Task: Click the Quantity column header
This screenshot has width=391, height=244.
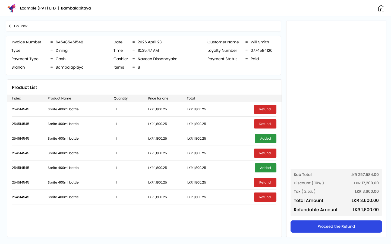Action: click(121, 98)
